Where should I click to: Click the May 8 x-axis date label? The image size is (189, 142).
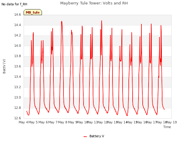pos(63,122)
